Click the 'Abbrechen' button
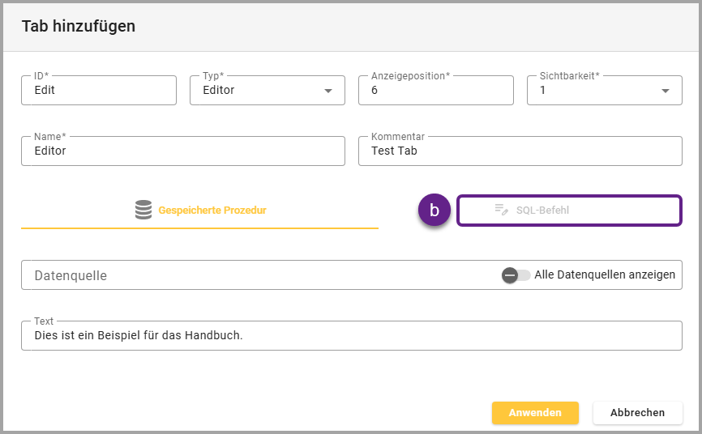The width and height of the screenshot is (702, 434). click(637, 412)
